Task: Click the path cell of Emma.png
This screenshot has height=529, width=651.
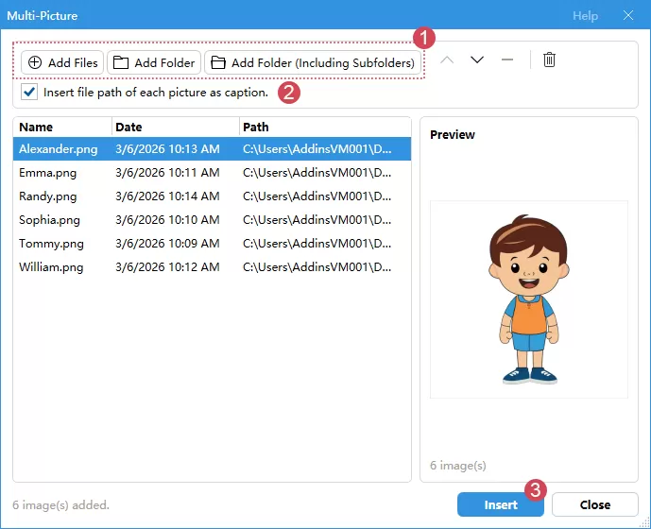Action: (317, 173)
